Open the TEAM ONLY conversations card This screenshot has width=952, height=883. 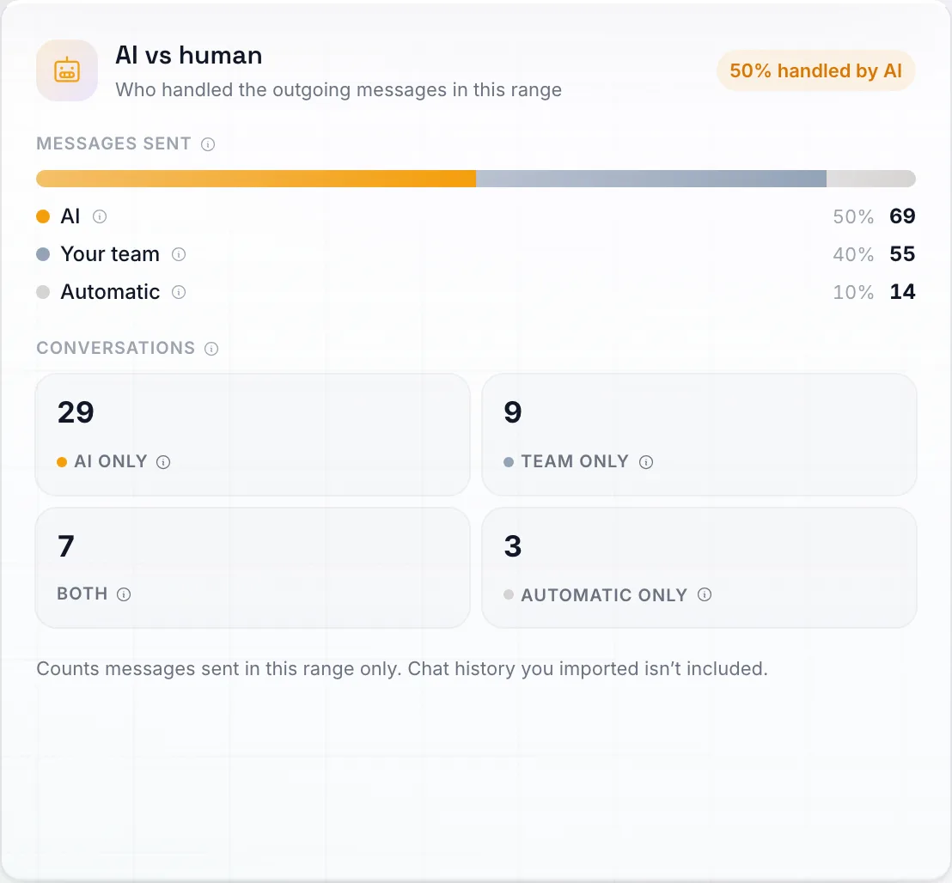point(699,435)
